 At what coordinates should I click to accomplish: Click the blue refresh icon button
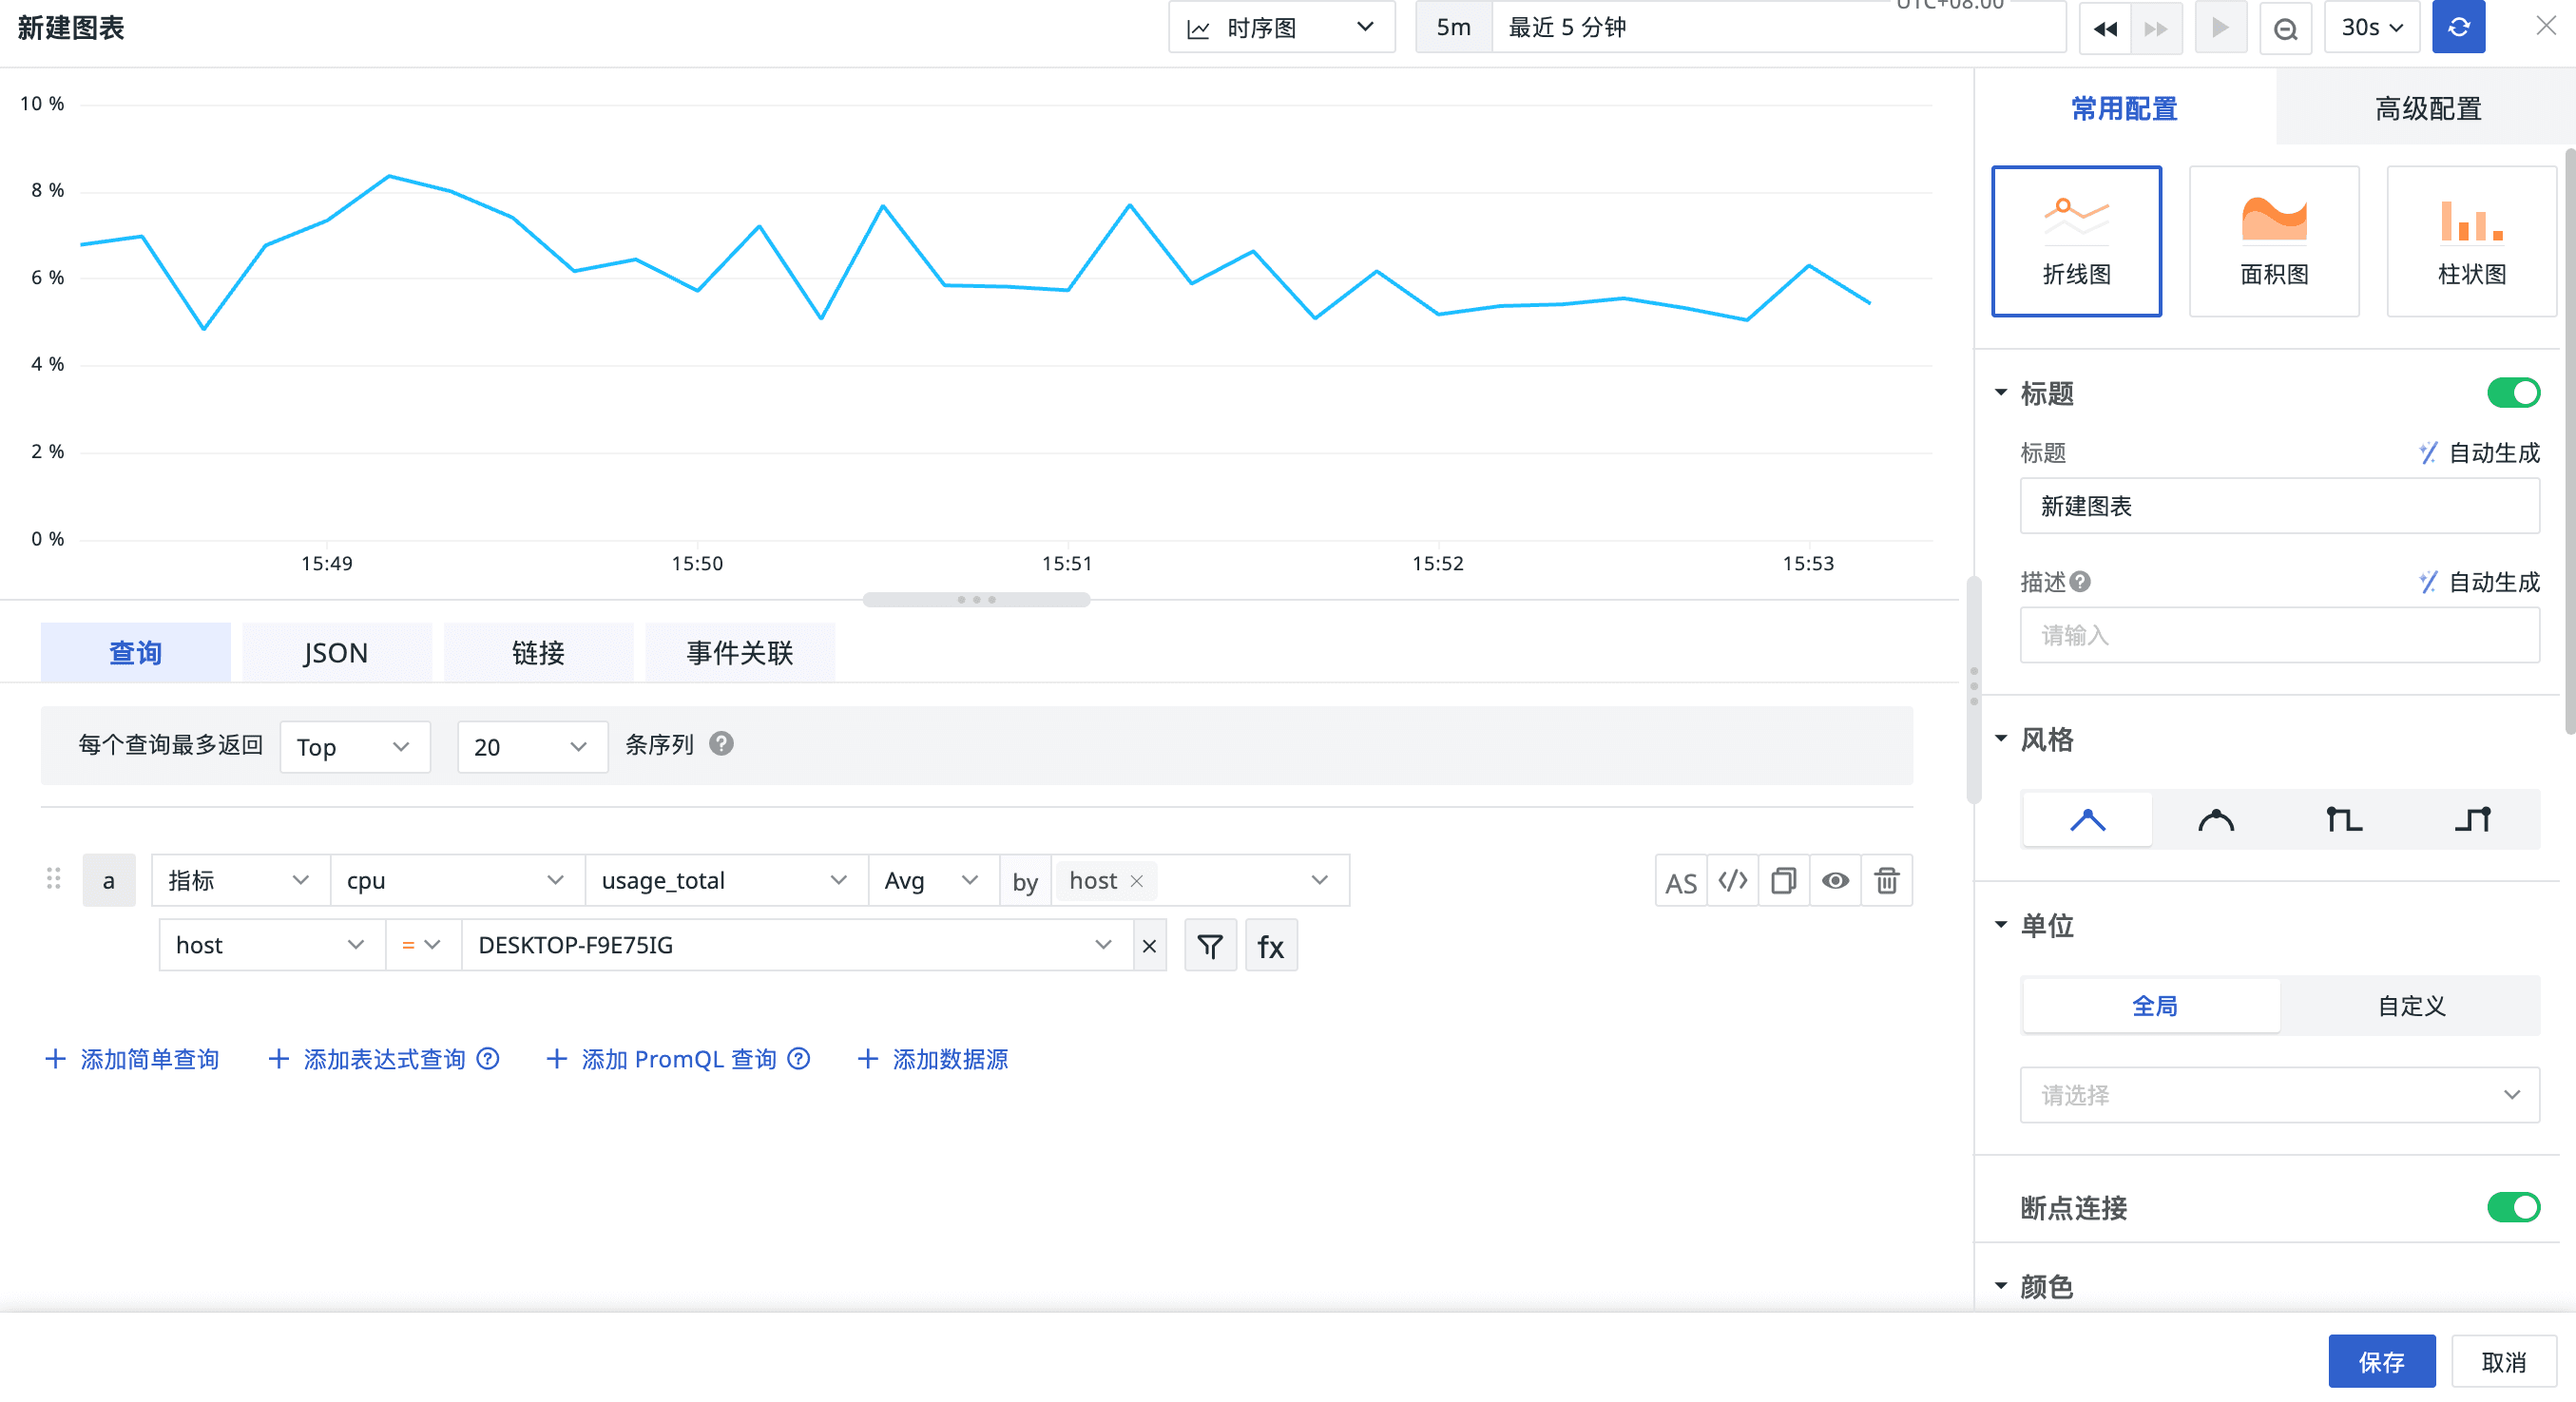[2458, 28]
